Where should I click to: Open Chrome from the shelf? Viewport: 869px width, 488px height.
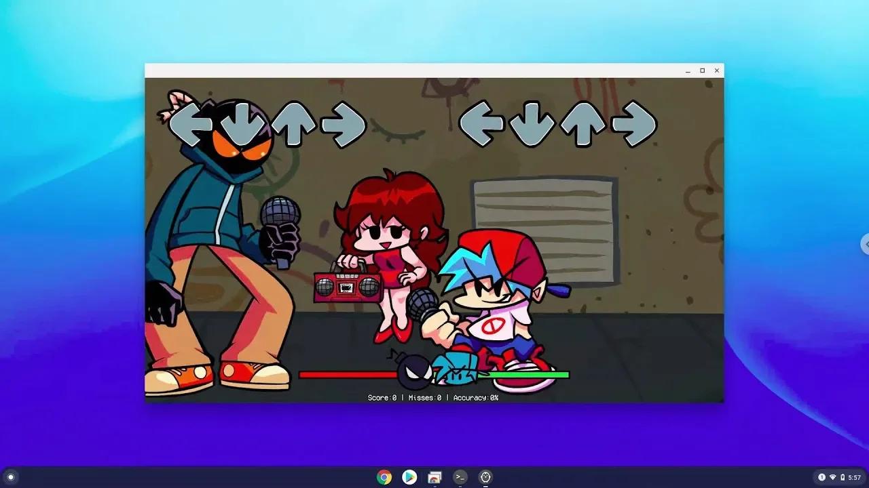(x=384, y=478)
